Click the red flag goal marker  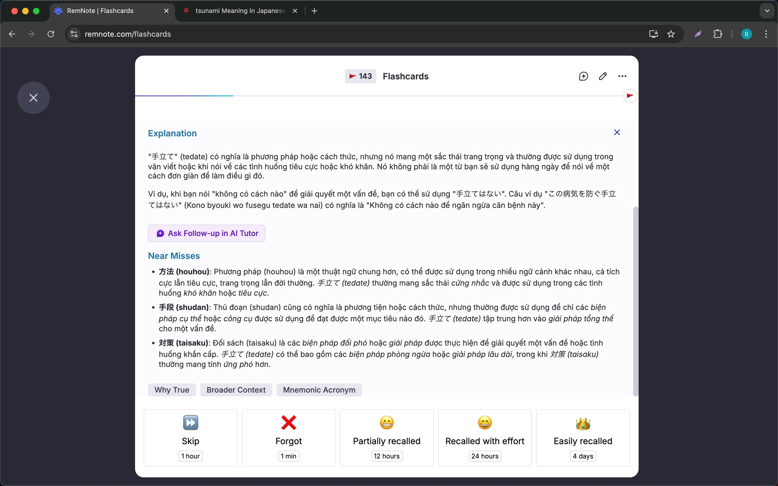(x=630, y=96)
